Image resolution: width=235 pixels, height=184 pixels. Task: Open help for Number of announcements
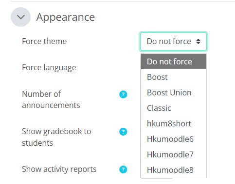123,94
